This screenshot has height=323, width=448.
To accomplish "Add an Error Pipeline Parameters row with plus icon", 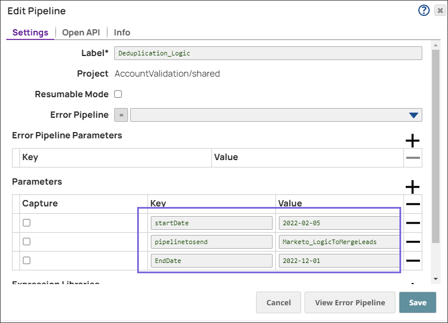I will [x=413, y=141].
